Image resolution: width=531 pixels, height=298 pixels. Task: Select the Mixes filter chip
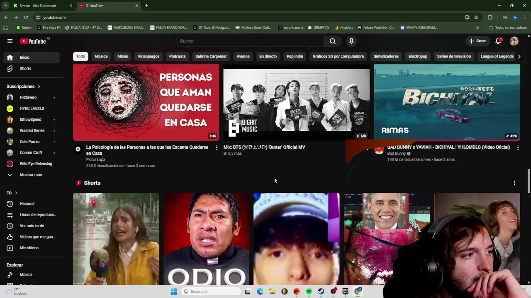pos(122,56)
